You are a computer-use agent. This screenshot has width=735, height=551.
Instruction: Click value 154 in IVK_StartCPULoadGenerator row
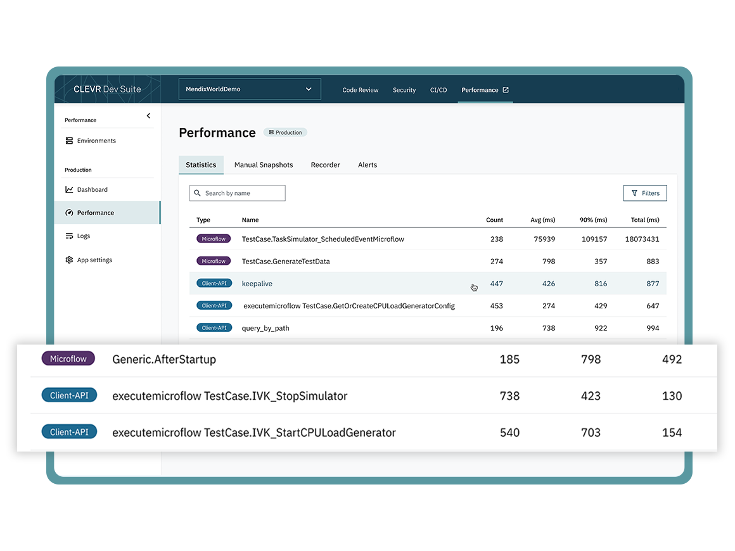672,433
